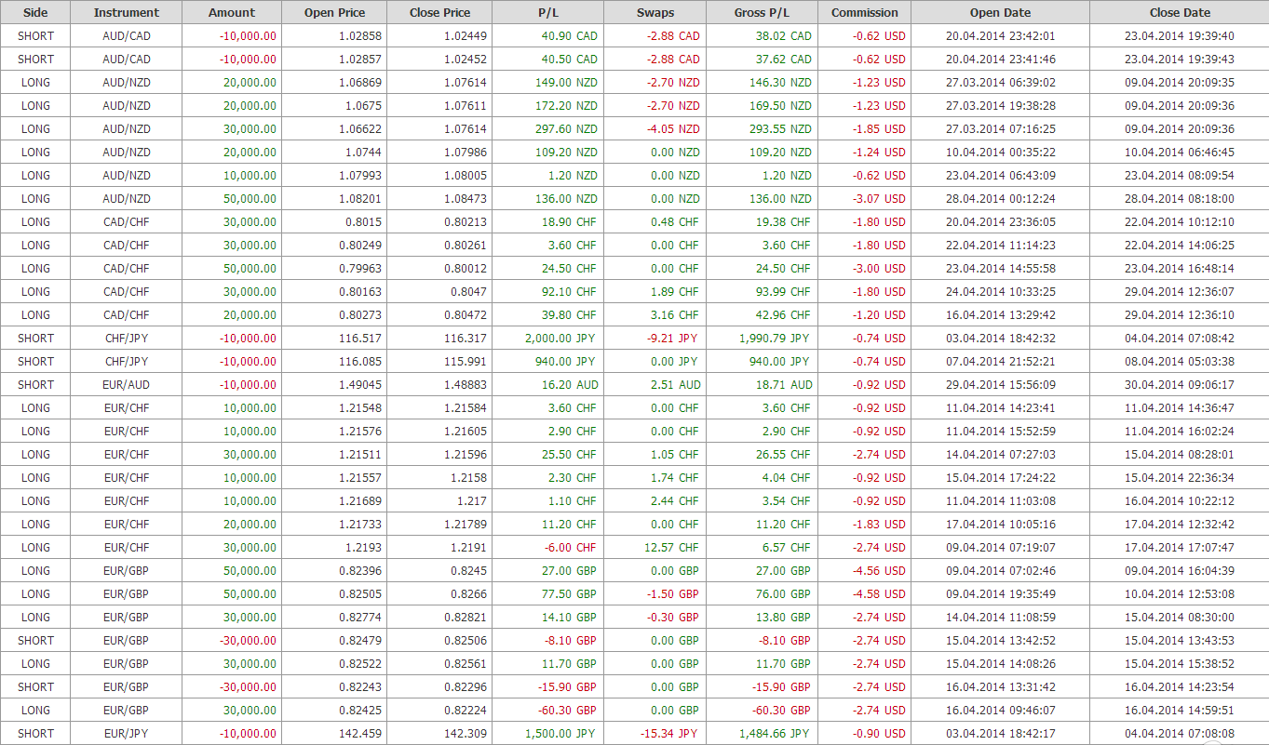
Task: Select open date 28.04.2014 00:12:24 cell
Action: (x=1000, y=198)
